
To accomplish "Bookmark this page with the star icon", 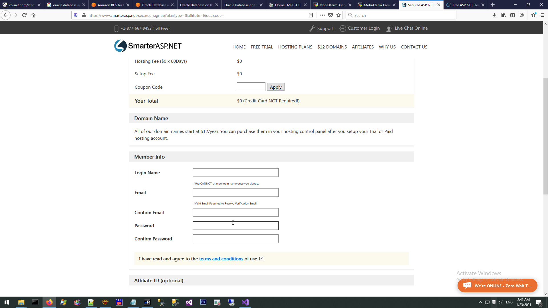I will click(x=339, y=15).
